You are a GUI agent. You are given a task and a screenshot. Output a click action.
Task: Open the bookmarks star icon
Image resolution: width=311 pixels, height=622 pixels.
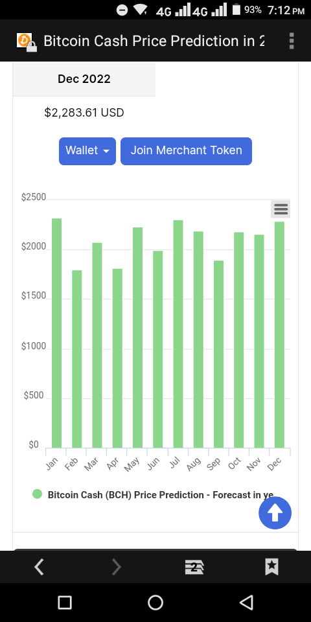271,568
